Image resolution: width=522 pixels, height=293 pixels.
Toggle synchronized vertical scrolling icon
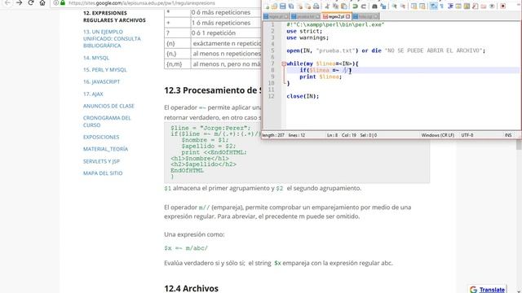[x=414, y=7]
